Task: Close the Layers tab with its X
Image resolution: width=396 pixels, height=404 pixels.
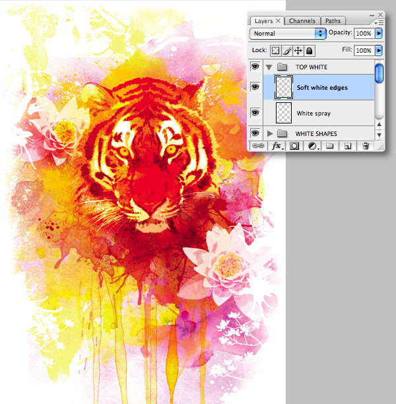Action: tap(279, 20)
